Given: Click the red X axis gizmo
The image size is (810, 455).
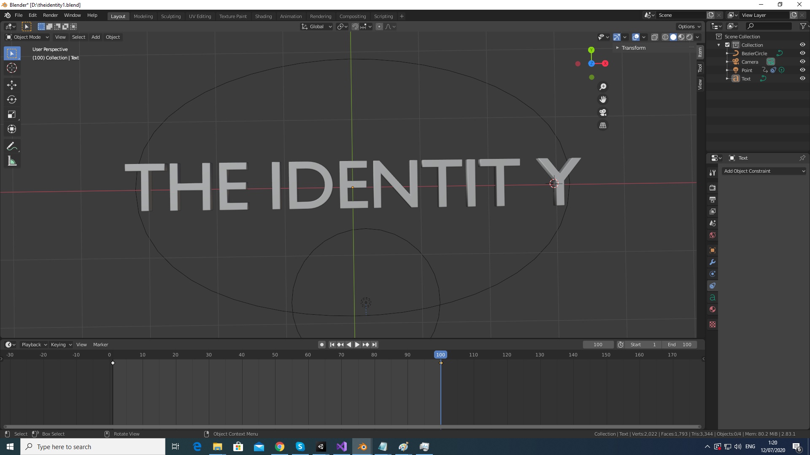Looking at the screenshot, I should [x=605, y=64].
